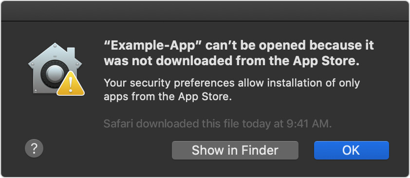Select the bold "can't be opened because it" text
The width and height of the screenshot is (410, 178).
[x=289, y=46]
